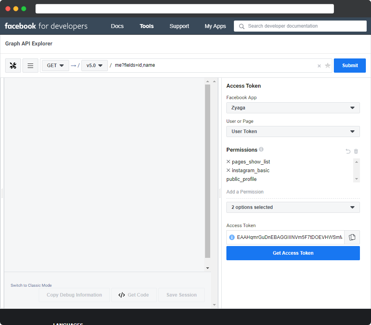Open the Facebook App Zyaga dropdown
Screen dimensions: 371x325
point(293,108)
